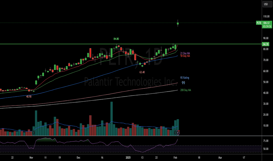Screen dimensions: 273x161
Task: Click the RS Rating label
Action: point(185,78)
